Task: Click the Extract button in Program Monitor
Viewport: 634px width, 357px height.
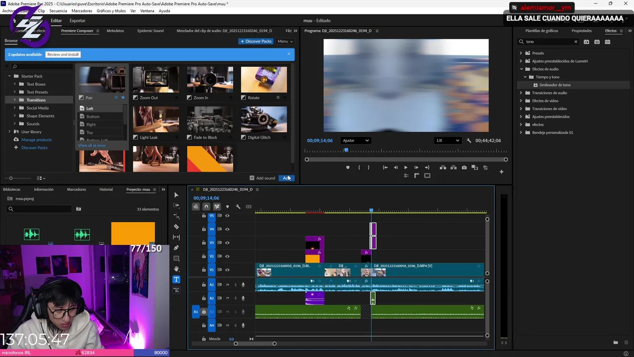Action: point(453,168)
